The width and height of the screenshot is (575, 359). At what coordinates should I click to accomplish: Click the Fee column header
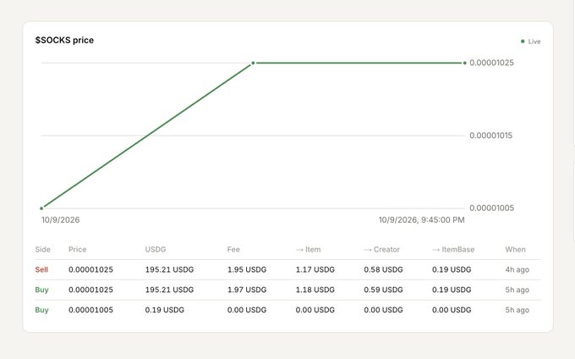point(233,250)
